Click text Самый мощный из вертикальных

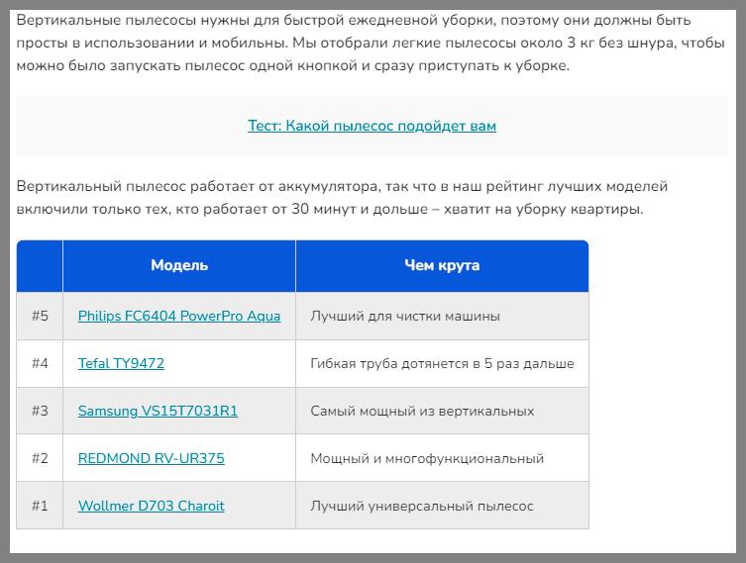click(422, 411)
